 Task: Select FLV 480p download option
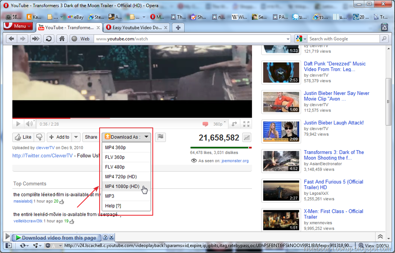pos(126,167)
